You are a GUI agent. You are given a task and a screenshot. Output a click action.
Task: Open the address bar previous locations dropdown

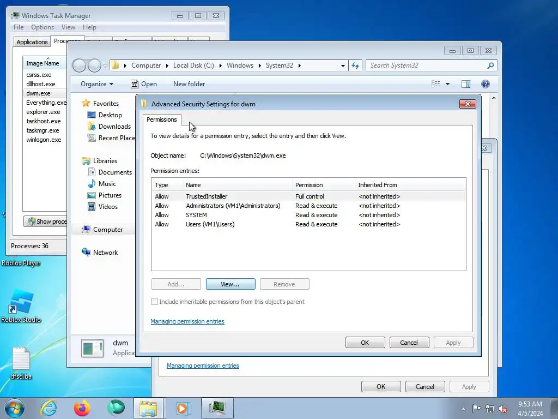pyautogui.click(x=343, y=65)
